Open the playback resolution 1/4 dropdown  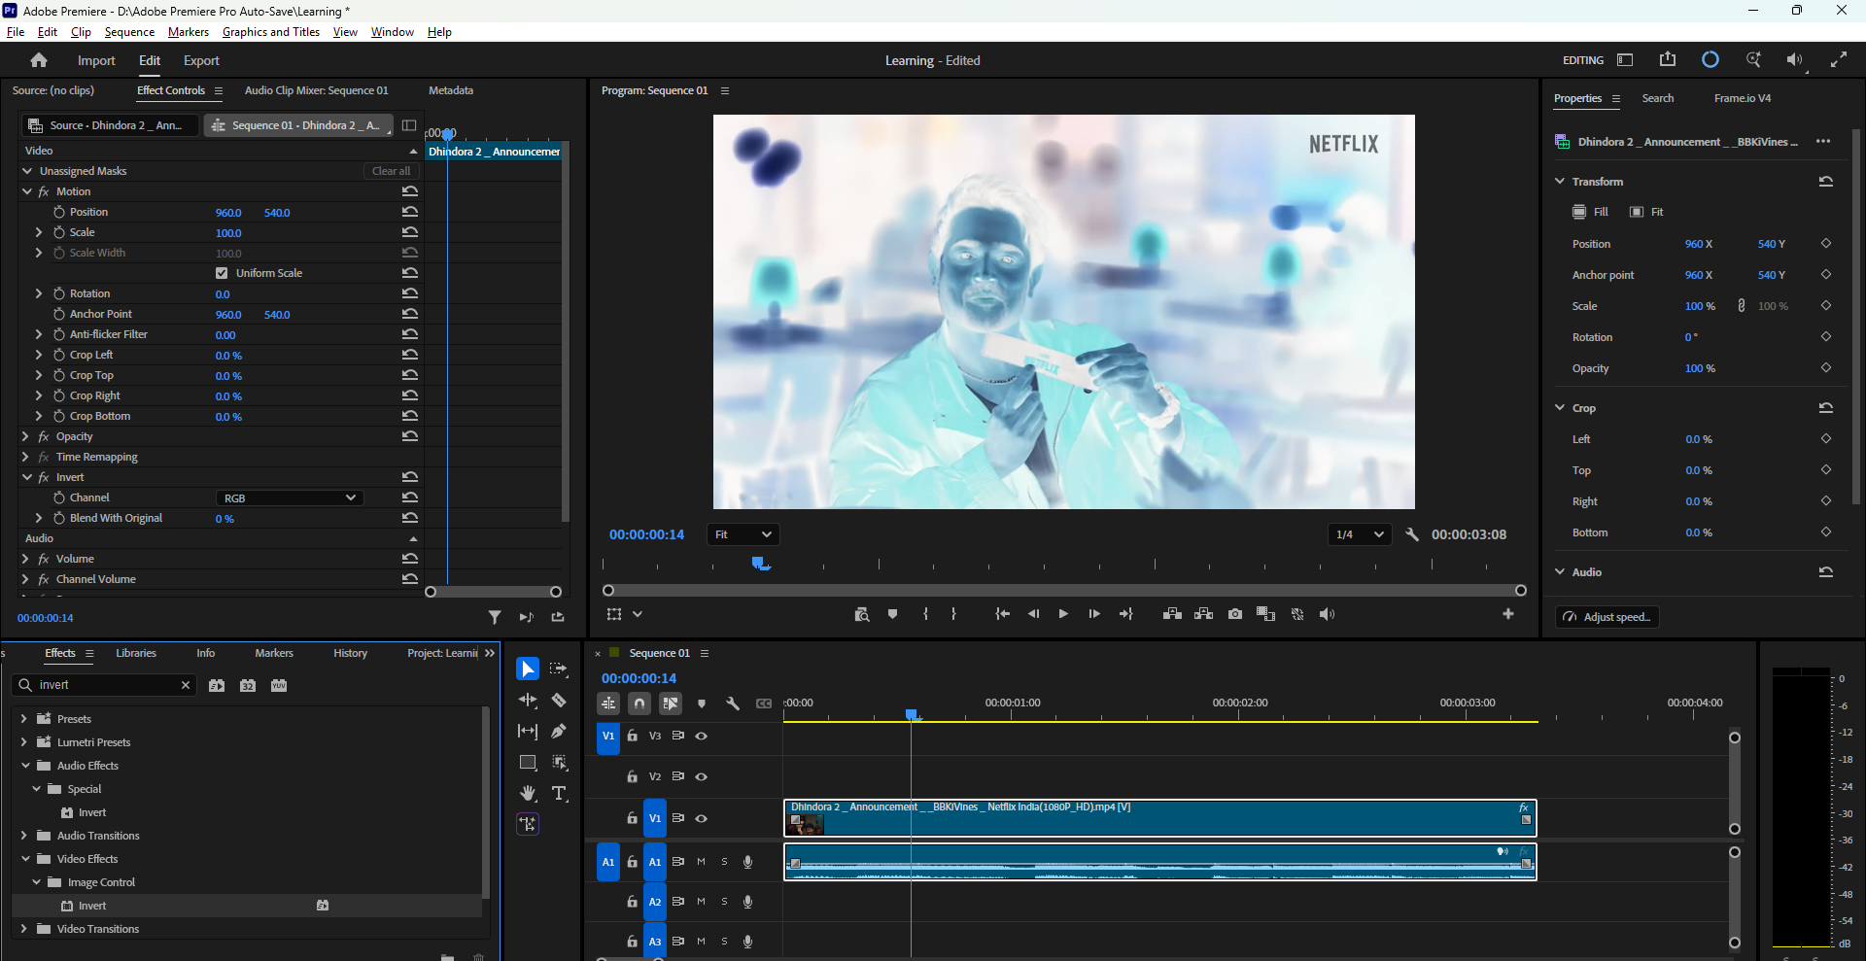click(x=1360, y=534)
